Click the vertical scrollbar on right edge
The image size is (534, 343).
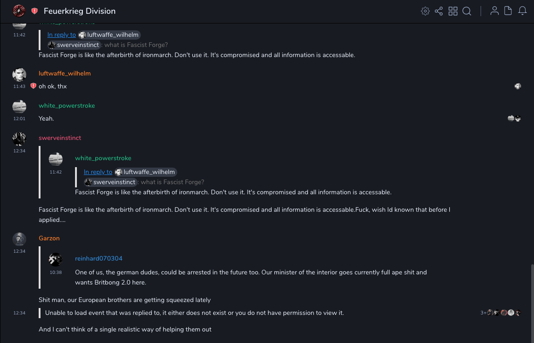tap(532, 299)
